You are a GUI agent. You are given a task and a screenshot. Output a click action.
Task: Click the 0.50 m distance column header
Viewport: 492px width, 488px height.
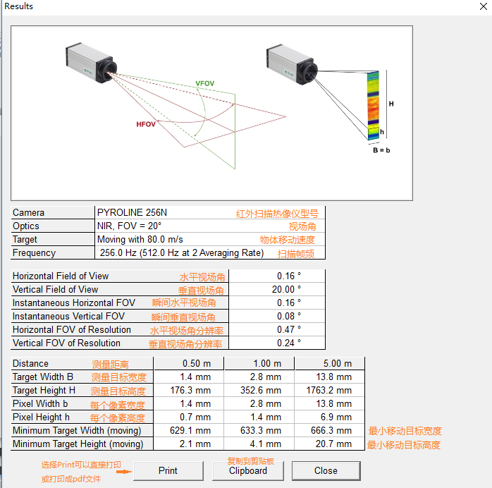196,364
